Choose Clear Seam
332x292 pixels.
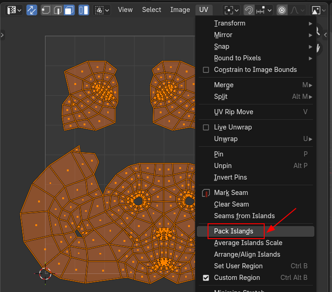tap(255, 205)
